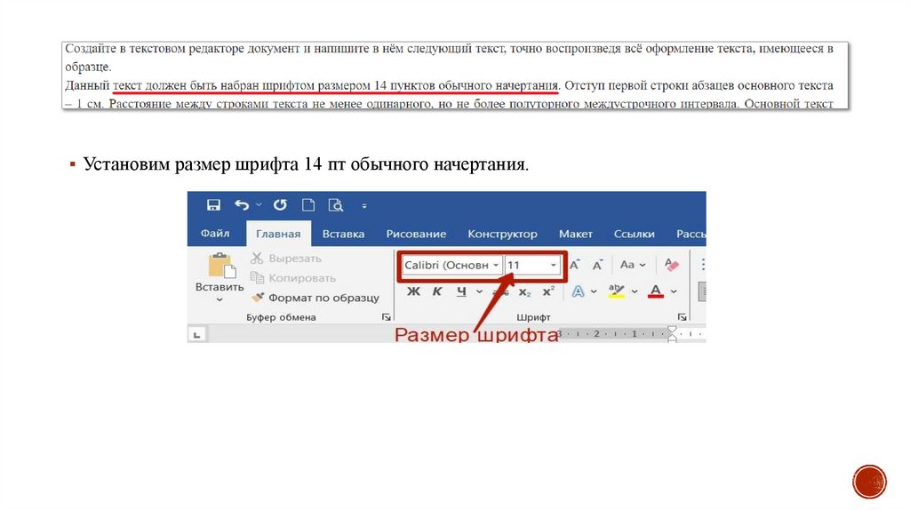Open Буфер обмена dialog launcher
The width and height of the screenshot is (910, 510).
tap(386, 317)
